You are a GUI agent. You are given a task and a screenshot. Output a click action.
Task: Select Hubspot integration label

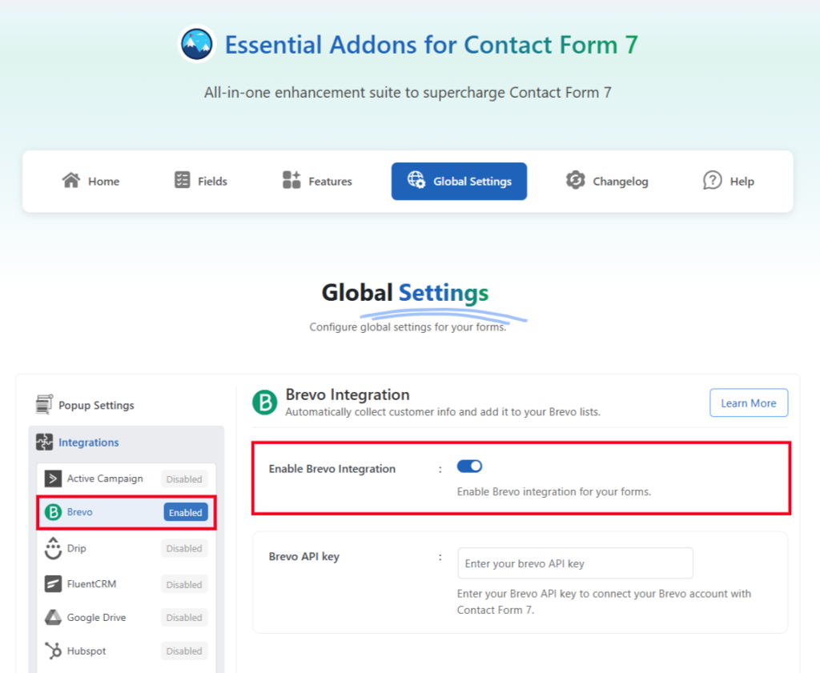click(86, 651)
